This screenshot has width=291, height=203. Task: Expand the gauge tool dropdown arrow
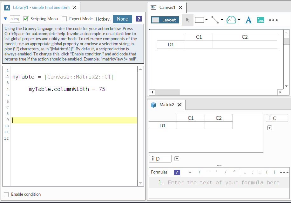point(239,20)
